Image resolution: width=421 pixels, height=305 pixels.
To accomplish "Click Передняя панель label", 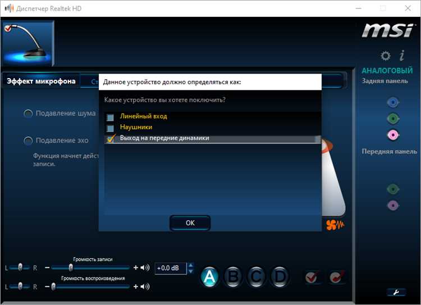I will click(390, 151).
